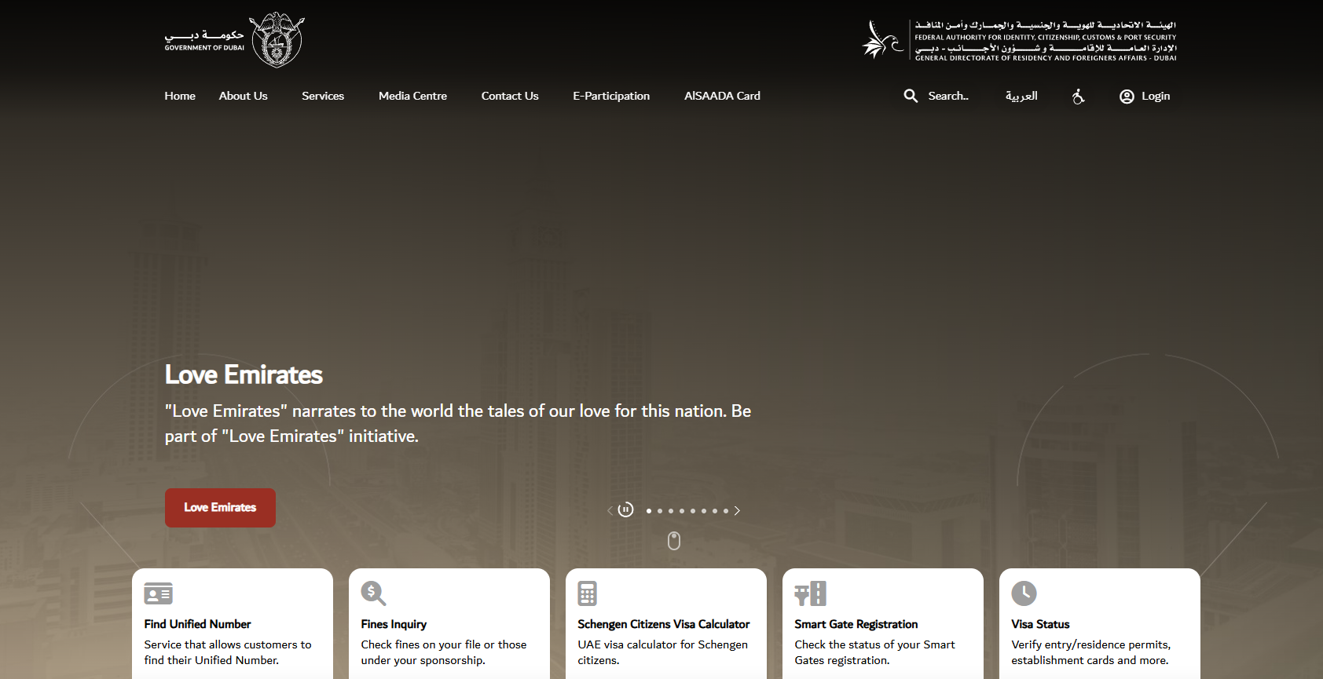Click the Login link

(1156, 96)
